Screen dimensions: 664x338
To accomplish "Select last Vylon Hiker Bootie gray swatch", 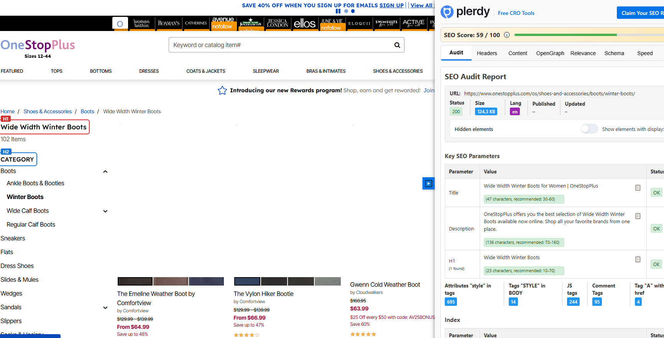I will point(328,281).
